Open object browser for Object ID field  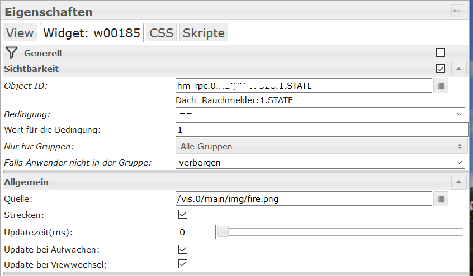click(441, 85)
